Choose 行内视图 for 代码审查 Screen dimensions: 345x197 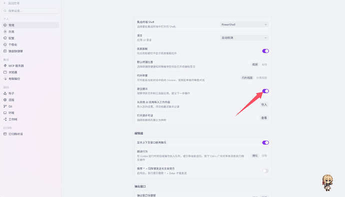247,78
